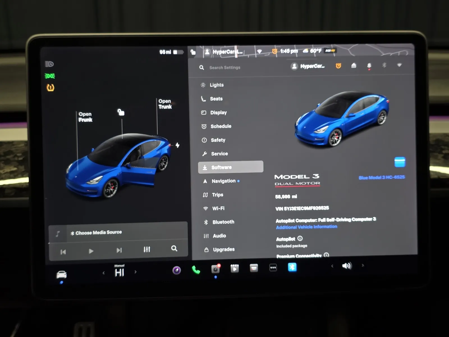Tap the Search Settings field
Viewport: 449px width, 337px height.
(x=225, y=68)
